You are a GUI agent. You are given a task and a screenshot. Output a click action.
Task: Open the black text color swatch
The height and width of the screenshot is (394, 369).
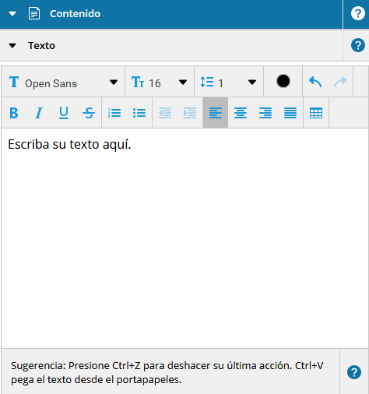(283, 81)
